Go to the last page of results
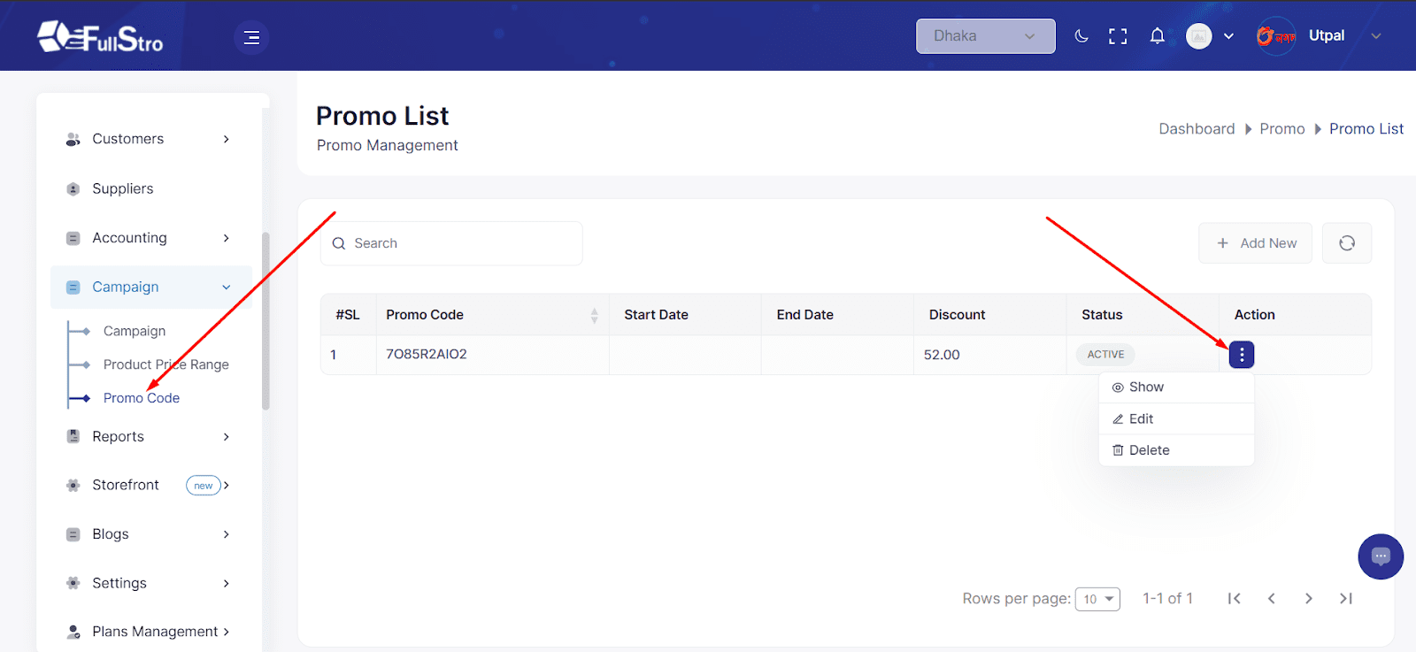Screen dimensions: 1416x652 point(1345,599)
